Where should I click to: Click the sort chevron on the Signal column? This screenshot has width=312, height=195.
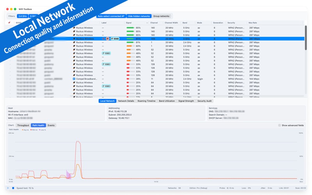(147, 23)
